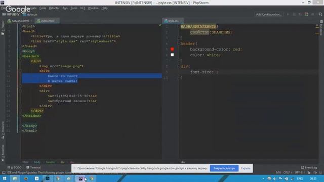Click the Run with Coverage icon
Image resolution: width=324 pixels, height=182 pixels.
(300, 14)
